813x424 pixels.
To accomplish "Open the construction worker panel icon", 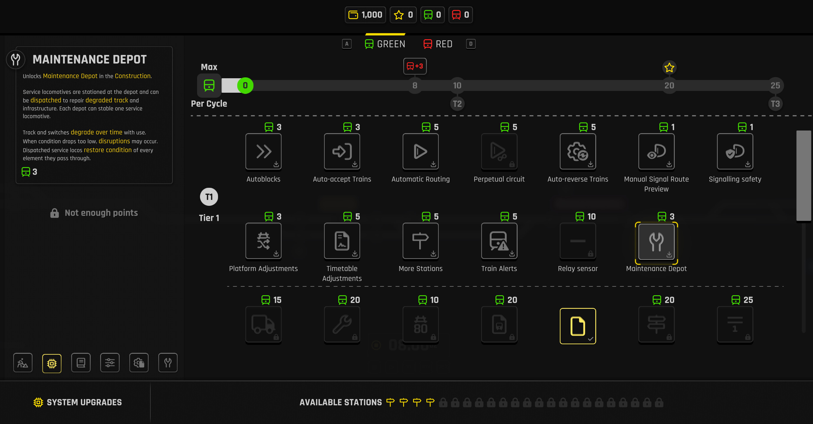I will point(22,363).
